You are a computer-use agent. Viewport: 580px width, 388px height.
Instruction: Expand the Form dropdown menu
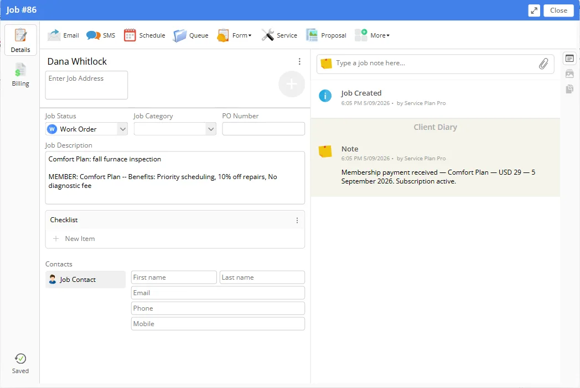click(x=235, y=35)
